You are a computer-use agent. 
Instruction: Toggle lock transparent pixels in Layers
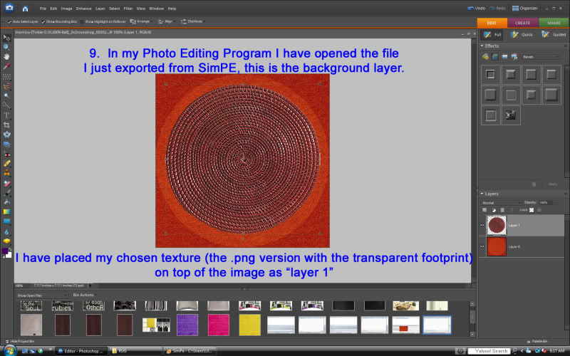[532, 210]
